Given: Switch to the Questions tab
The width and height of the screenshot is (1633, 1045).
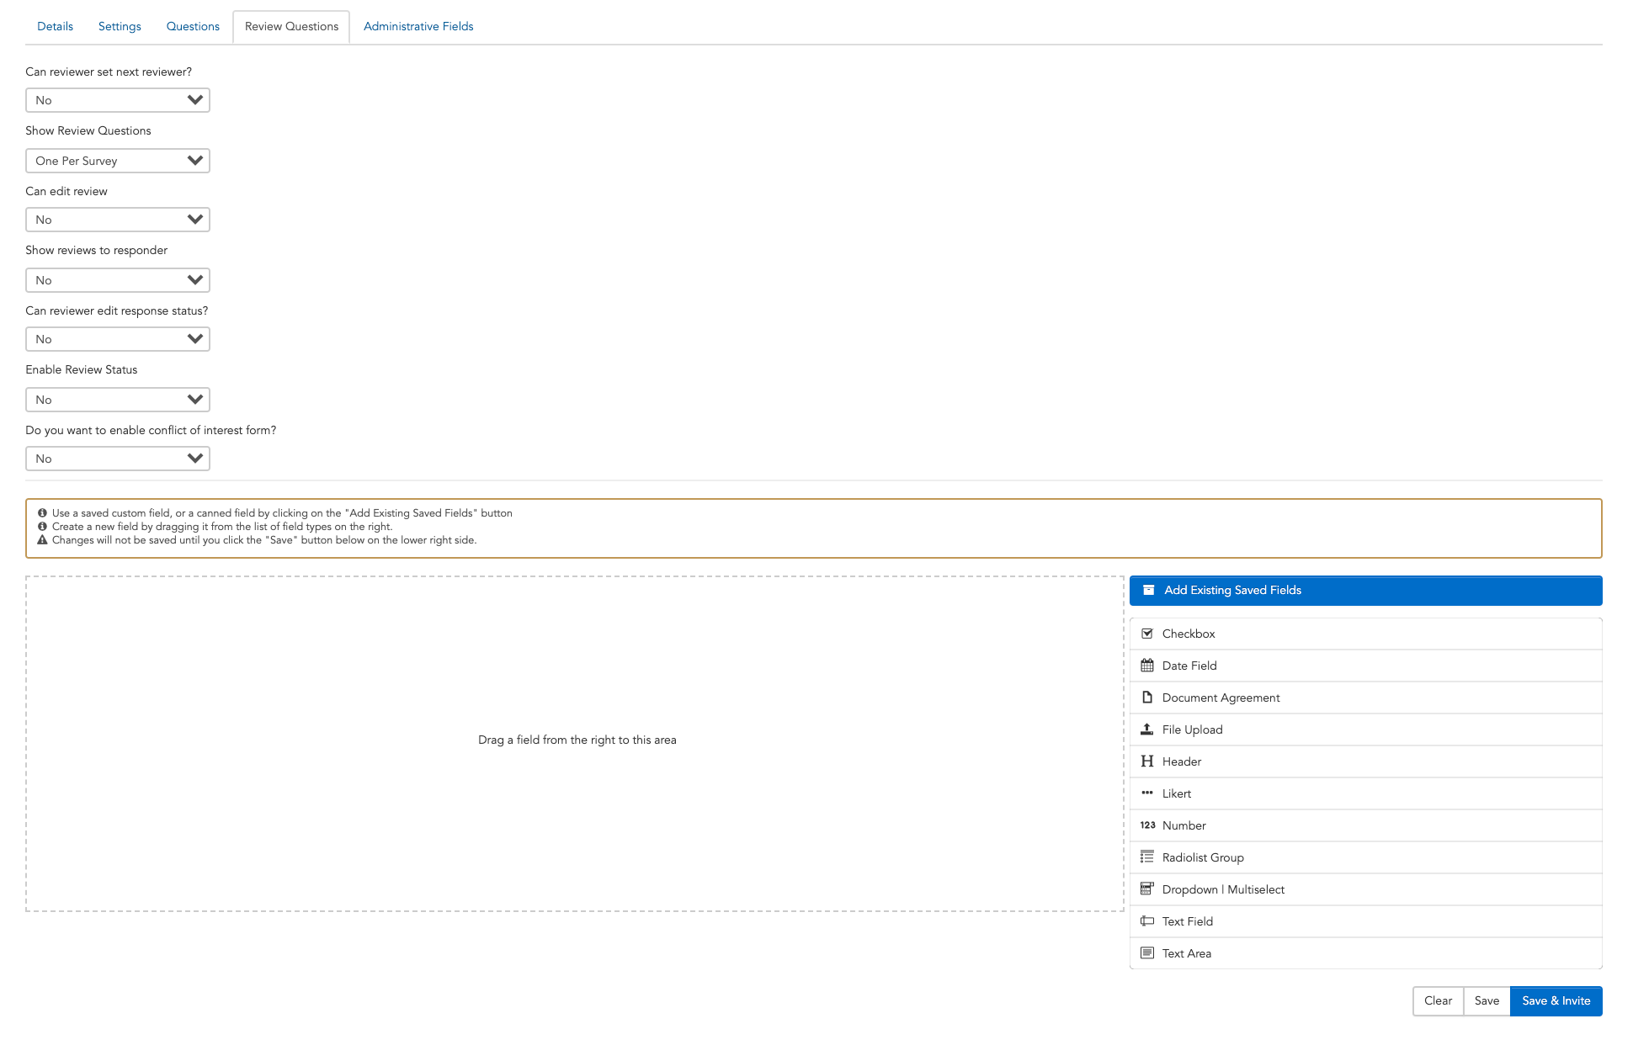Looking at the screenshot, I should pos(193,26).
